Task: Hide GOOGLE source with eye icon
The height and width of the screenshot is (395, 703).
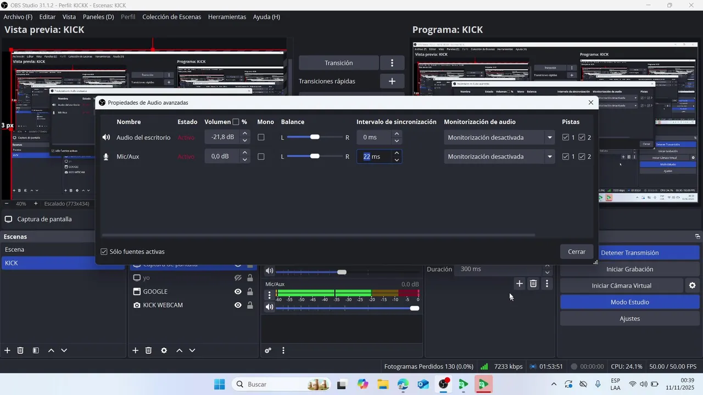Action: [238, 291]
